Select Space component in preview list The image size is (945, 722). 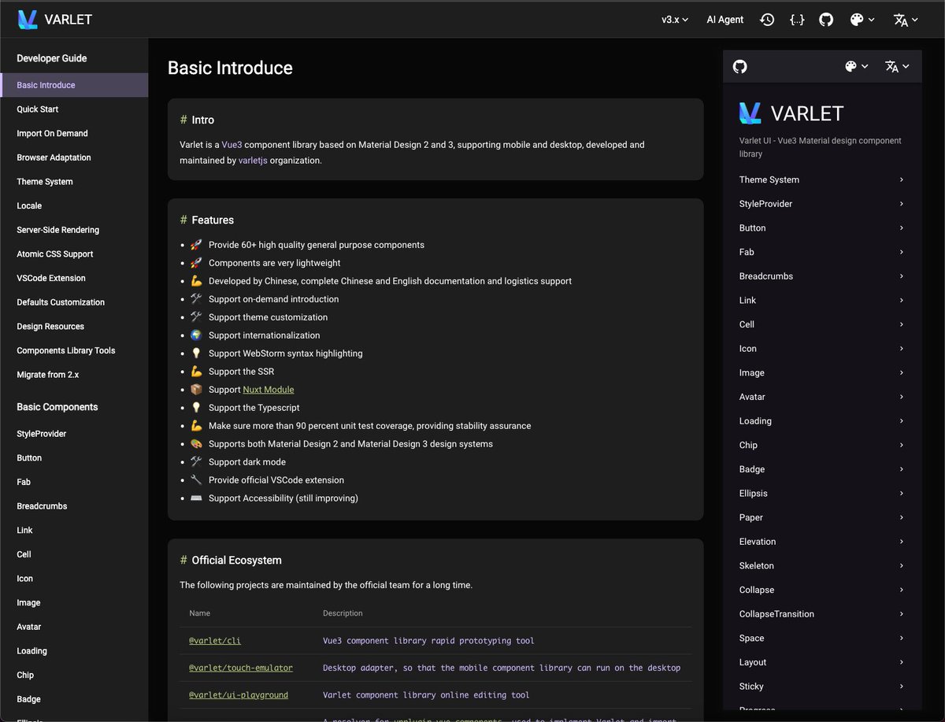tap(822, 638)
